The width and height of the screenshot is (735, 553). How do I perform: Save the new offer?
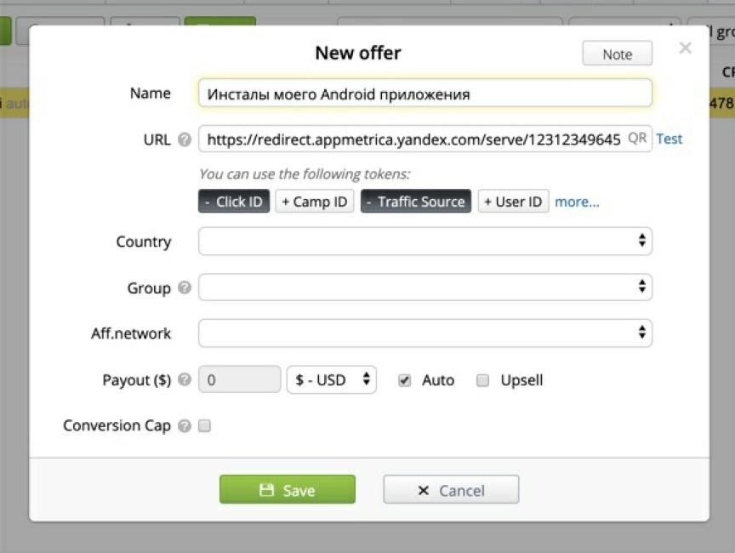tap(288, 490)
